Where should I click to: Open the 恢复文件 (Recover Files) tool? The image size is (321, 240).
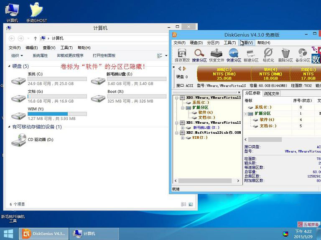tap(217, 55)
